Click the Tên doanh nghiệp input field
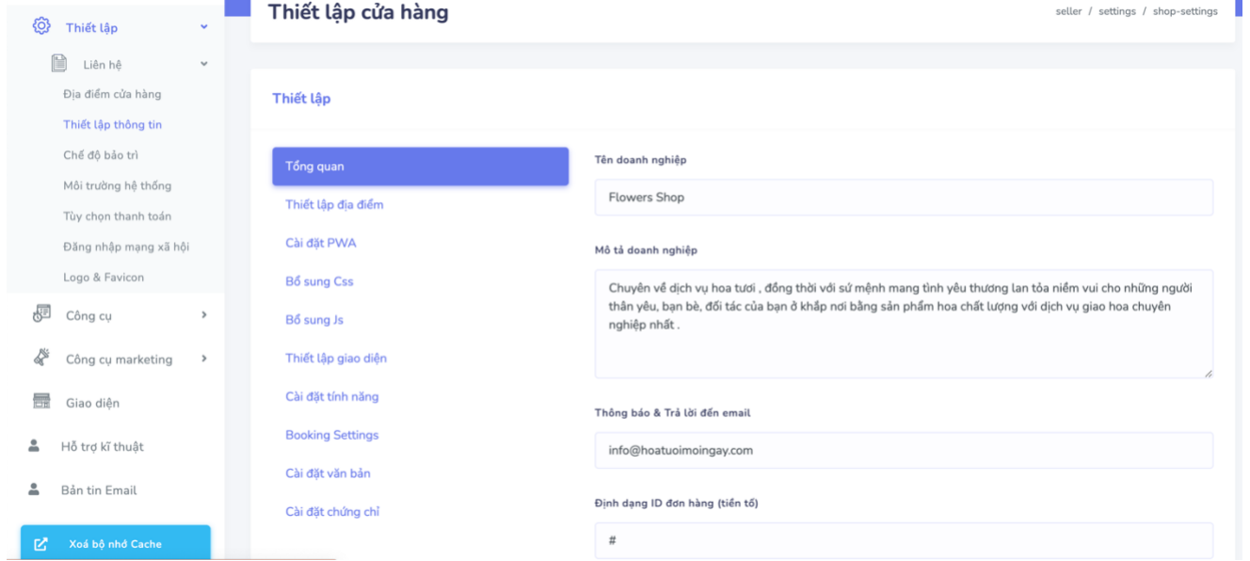This screenshot has height=561, width=1250. coord(904,198)
